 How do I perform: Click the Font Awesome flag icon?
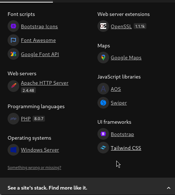pos(13,40)
